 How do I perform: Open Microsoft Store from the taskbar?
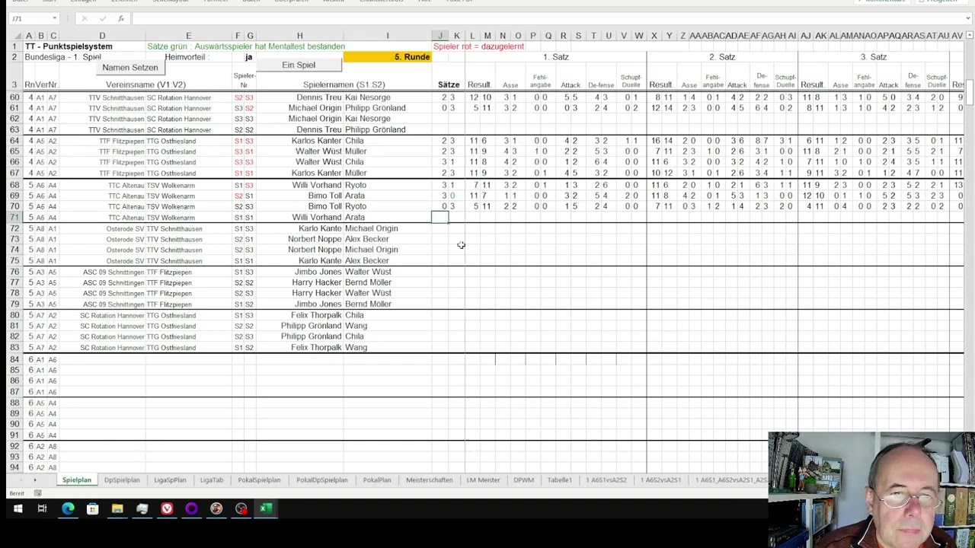pos(92,508)
